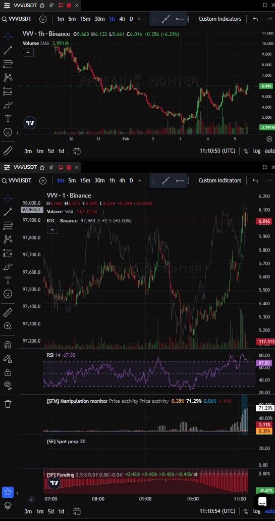Toggle lock all drawings
Image resolution: width=275 pixels, height=521 pixels.
click(8, 372)
